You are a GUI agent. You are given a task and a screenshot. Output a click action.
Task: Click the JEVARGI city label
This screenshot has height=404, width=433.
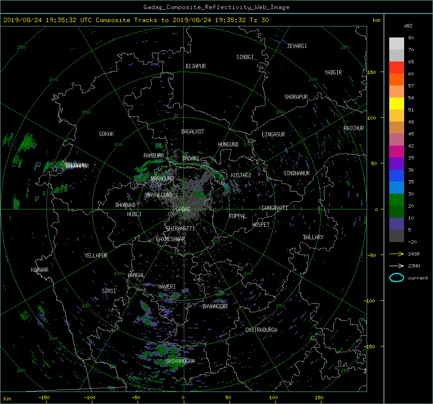pyautogui.click(x=297, y=46)
